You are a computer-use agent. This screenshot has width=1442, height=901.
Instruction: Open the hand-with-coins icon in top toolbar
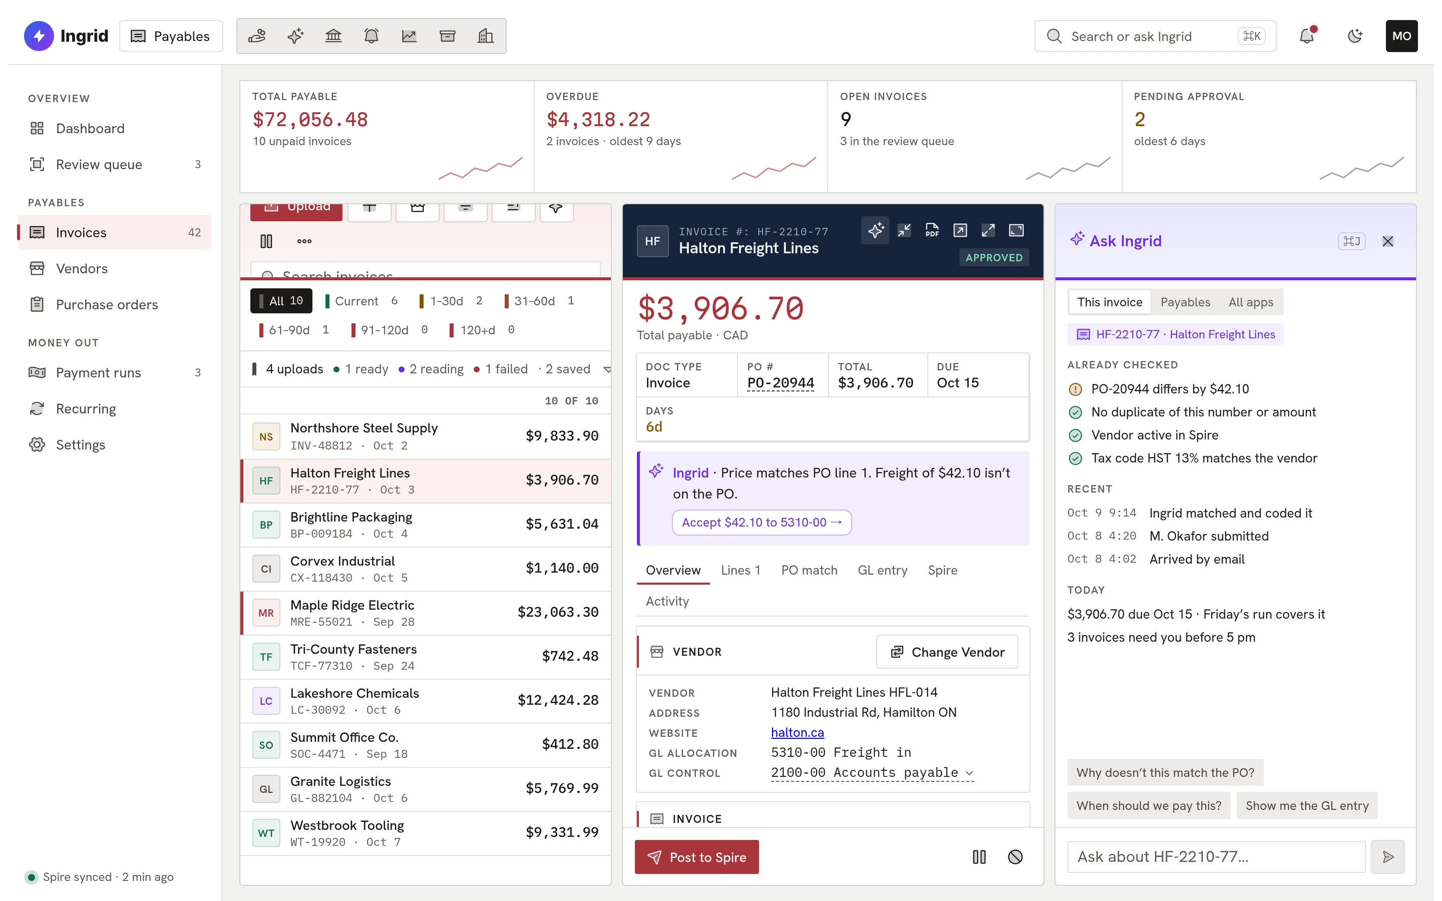[x=257, y=37]
